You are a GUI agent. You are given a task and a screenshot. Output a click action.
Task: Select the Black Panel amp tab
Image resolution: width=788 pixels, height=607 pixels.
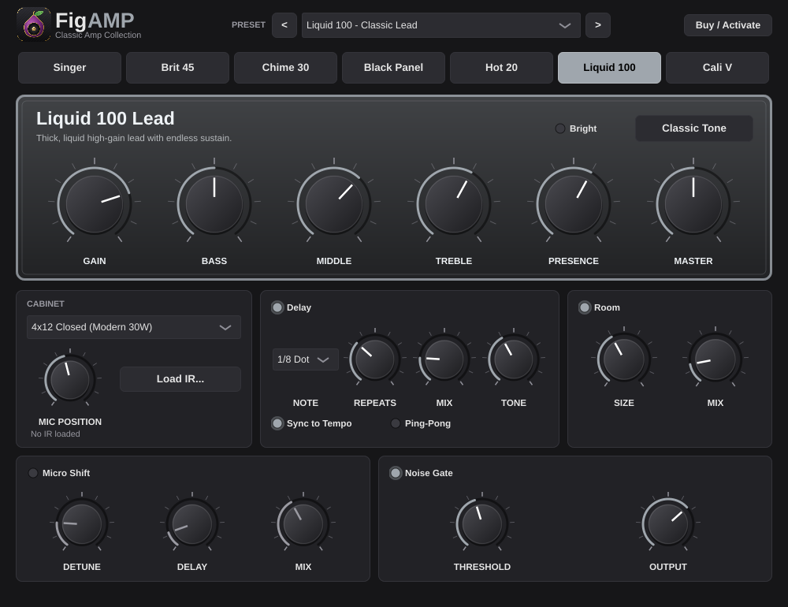pos(393,67)
